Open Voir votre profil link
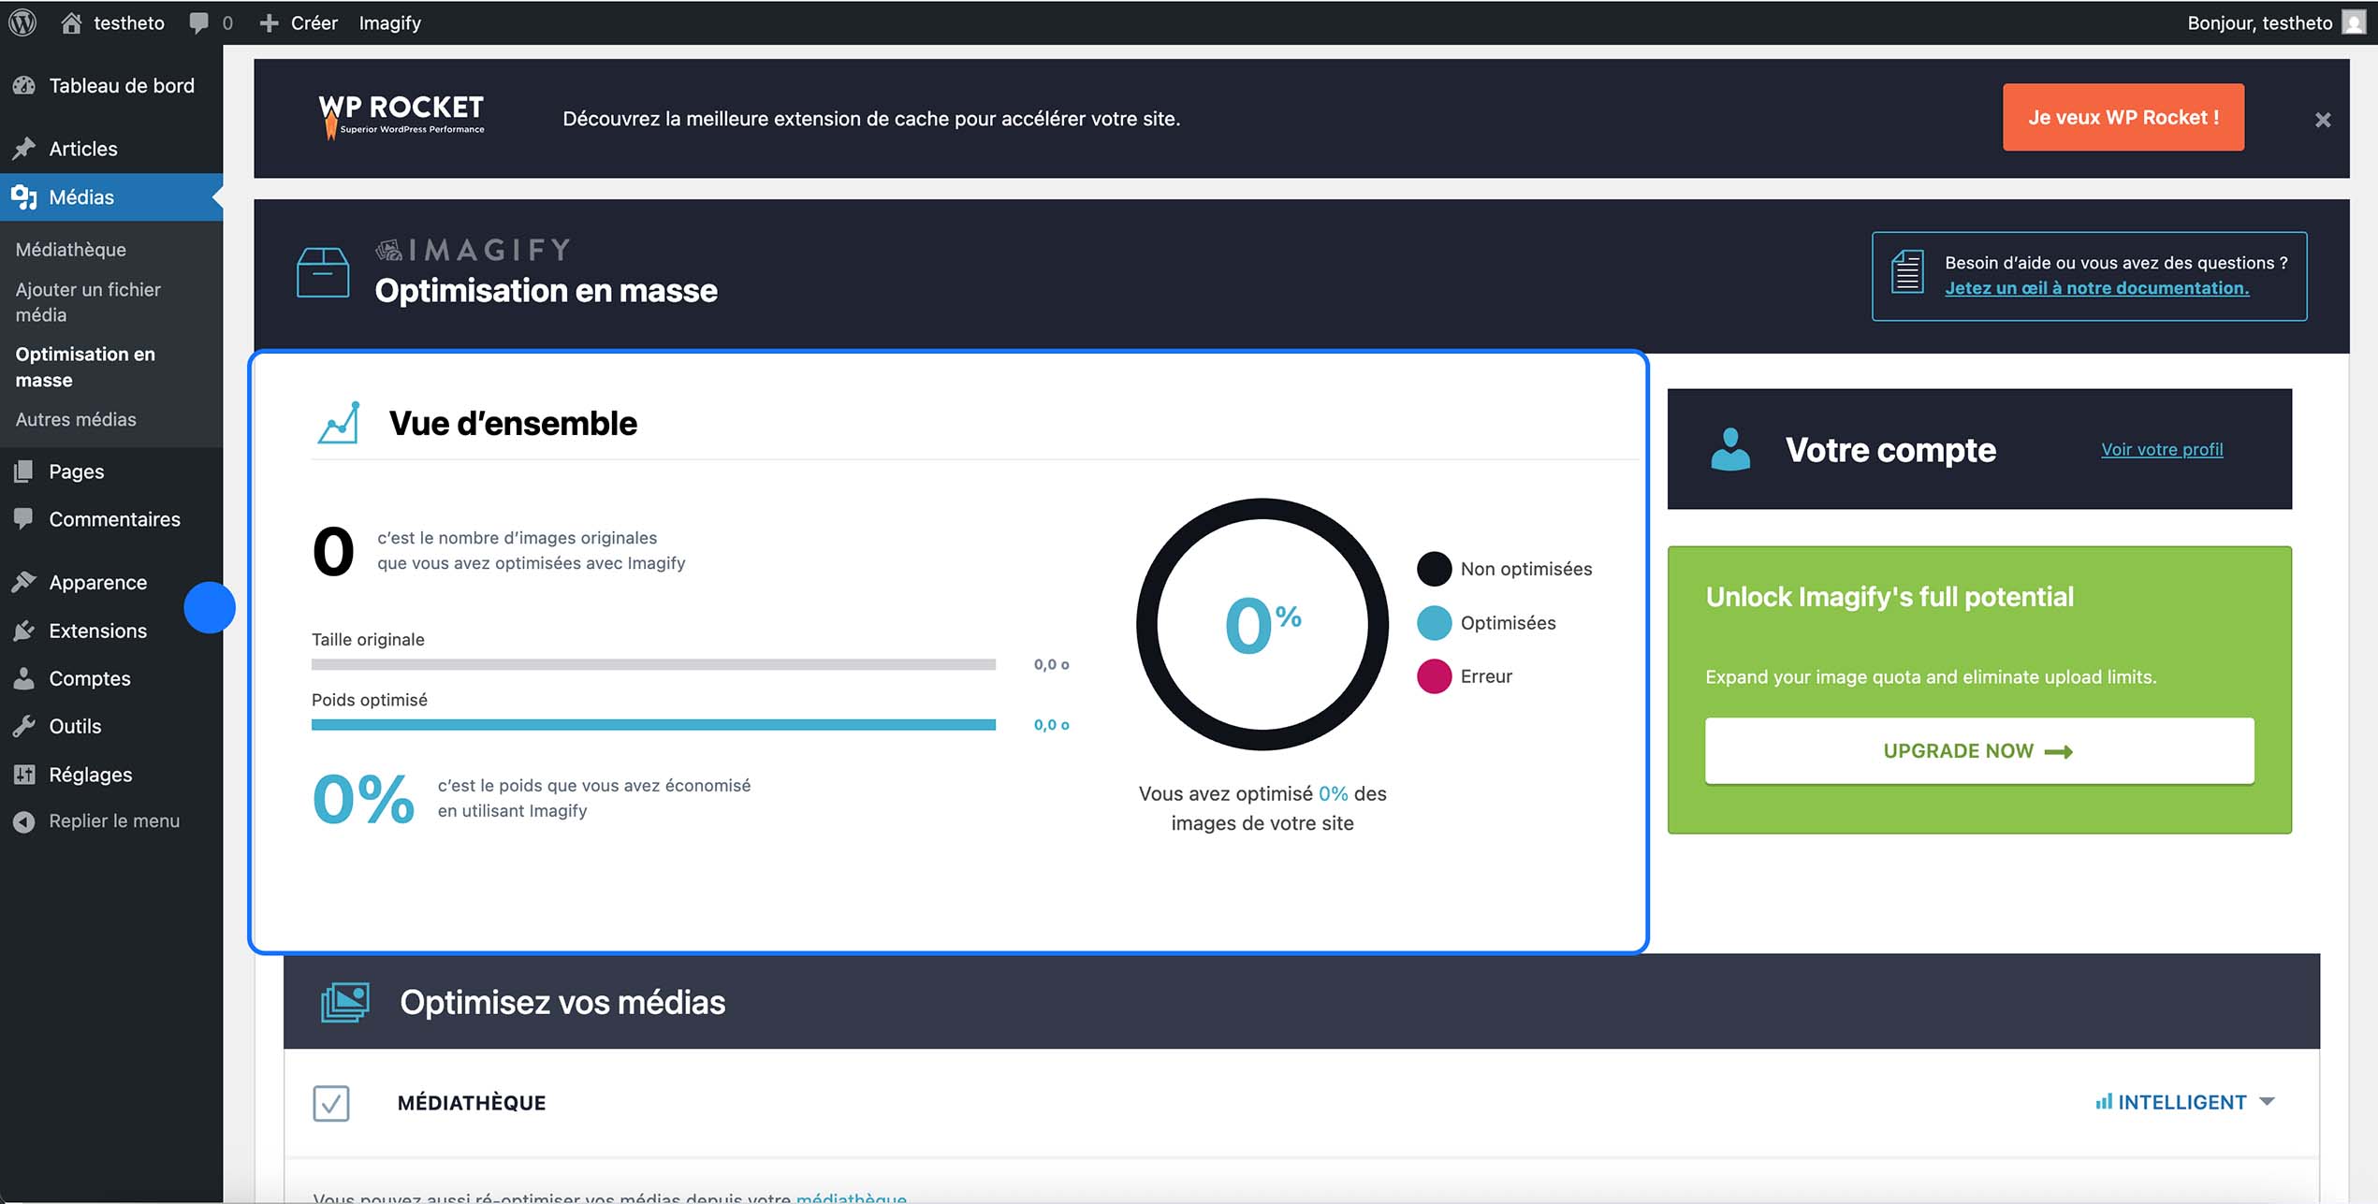 click(x=2161, y=449)
